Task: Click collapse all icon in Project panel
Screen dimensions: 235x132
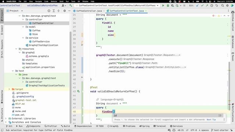Action: 58,11
